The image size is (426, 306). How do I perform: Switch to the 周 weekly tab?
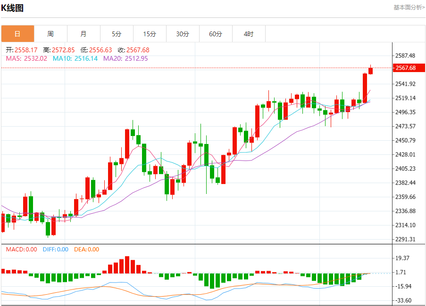coord(50,34)
